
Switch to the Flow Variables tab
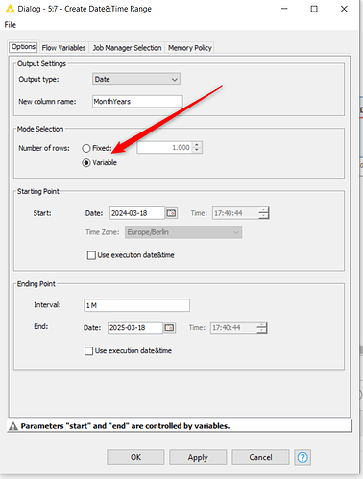[63, 48]
